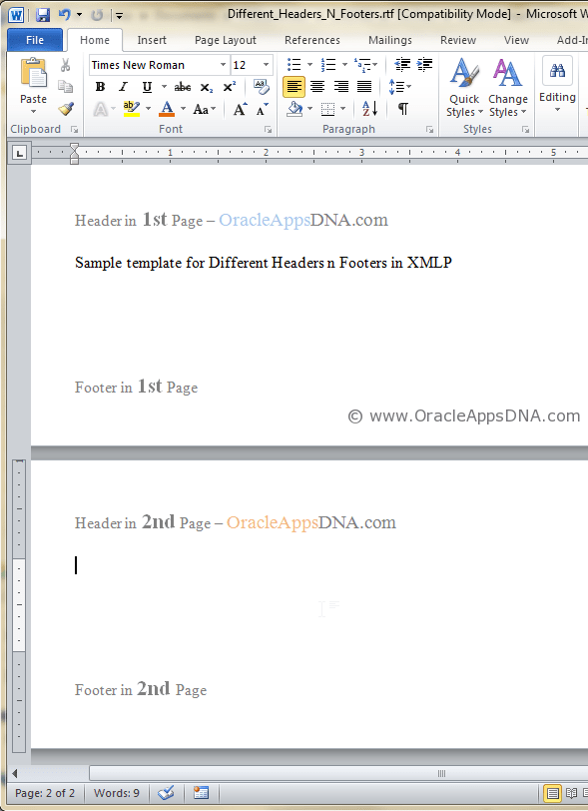
Task: Click the Copy icon
Action: pyautogui.click(x=65, y=86)
